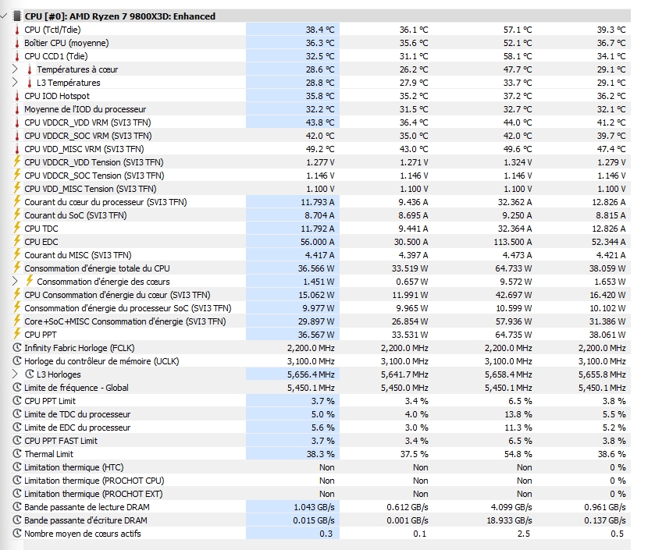Viewport: 648px width, 550px height.
Task: Select Core+SoC+MISC Consommation d'énergie row label
Action: [x=125, y=321]
